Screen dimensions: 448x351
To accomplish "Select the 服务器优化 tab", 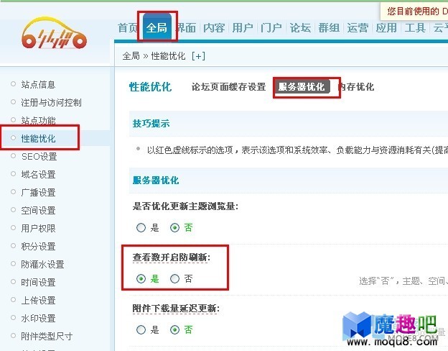I will [x=302, y=87].
